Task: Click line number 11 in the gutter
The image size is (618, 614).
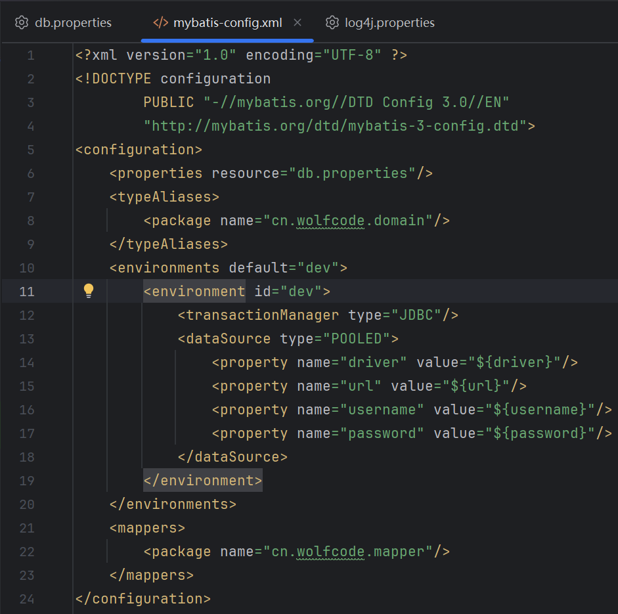Action: [27, 292]
